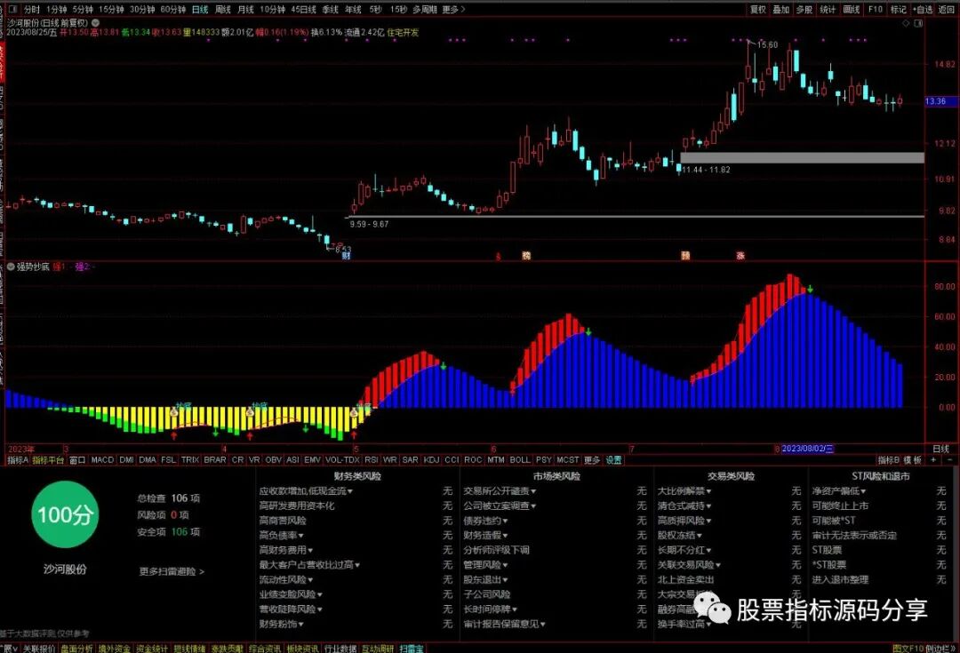Open indicator 设置
The height and width of the screenshot is (653, 960).
(613, 459)
